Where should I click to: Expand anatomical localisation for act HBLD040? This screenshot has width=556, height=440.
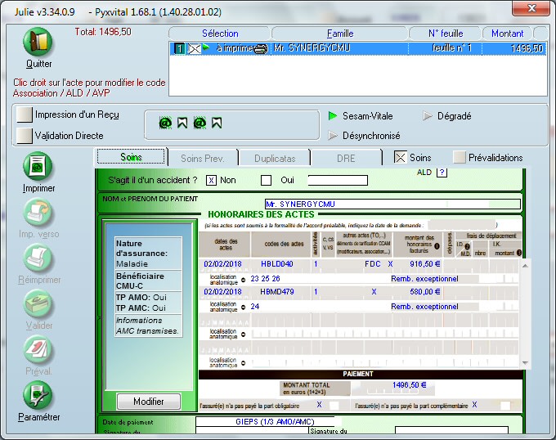click(x=243, y=278)
